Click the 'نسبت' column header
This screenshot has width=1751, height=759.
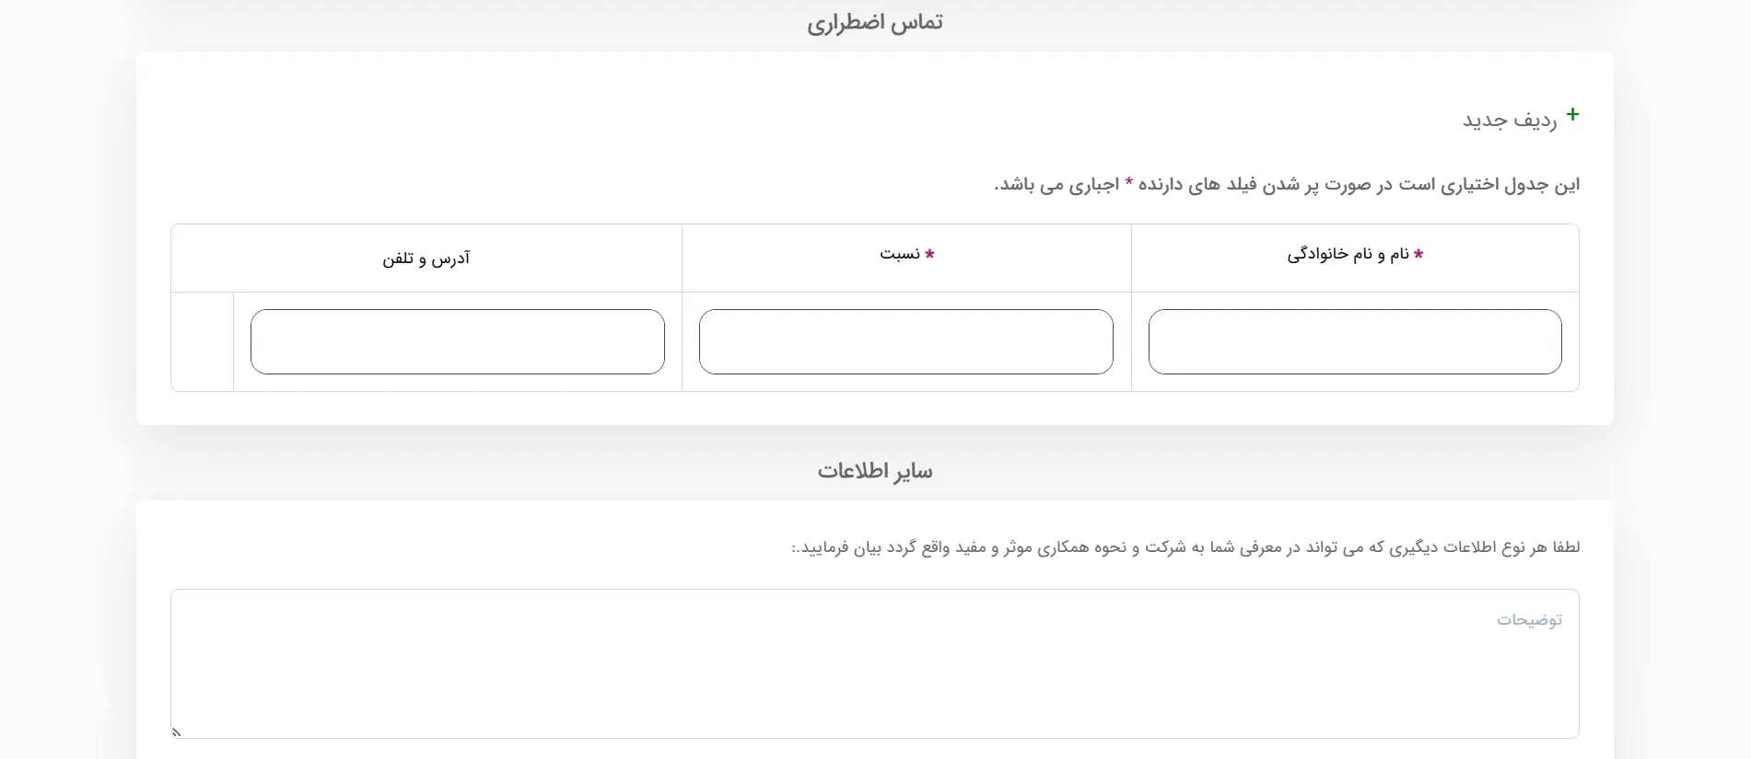(x=899, y=255)
